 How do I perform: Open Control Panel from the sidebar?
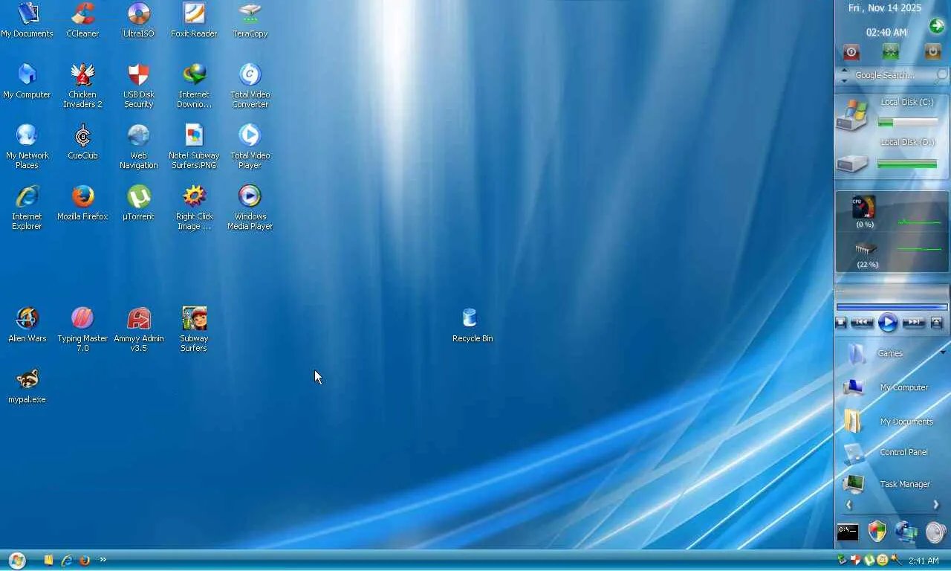click(x=886, y=453)
